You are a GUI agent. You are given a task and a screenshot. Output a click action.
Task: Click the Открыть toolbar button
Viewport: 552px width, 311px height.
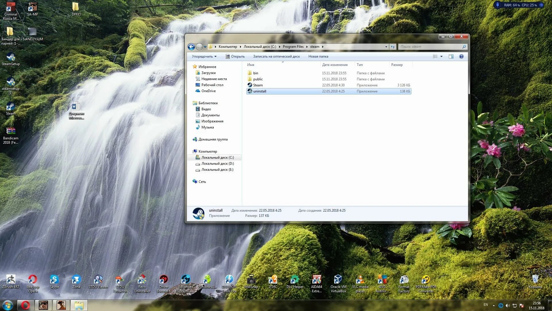tap(235, 56)
